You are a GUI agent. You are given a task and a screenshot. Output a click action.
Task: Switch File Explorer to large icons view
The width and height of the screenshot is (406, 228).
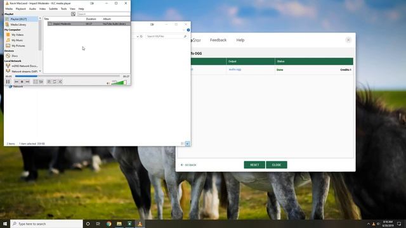pos(188,144)
